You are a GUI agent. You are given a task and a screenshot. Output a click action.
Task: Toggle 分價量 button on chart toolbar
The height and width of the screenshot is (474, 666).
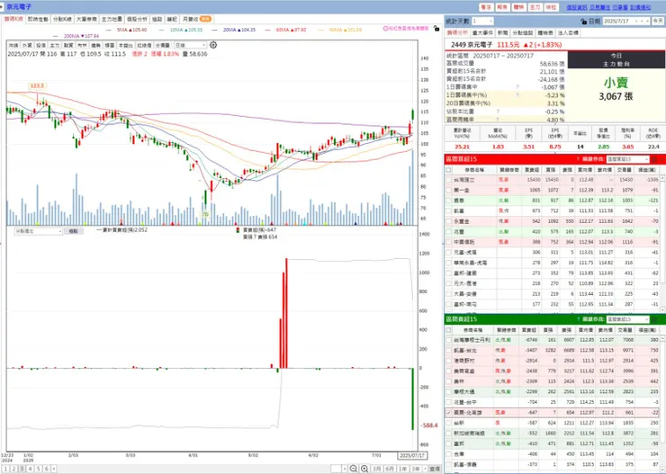pos(162,45)
